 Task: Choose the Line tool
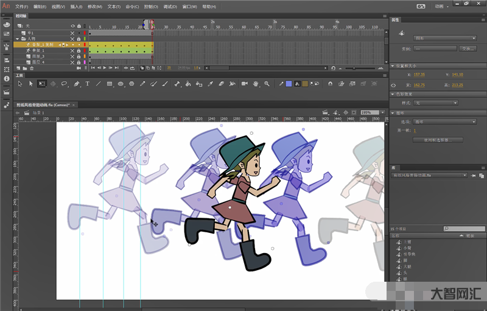(x=99, y=84)
